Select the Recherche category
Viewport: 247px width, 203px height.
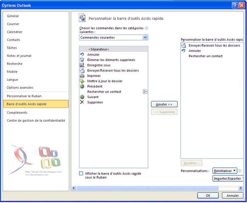[x=15, y=64]
